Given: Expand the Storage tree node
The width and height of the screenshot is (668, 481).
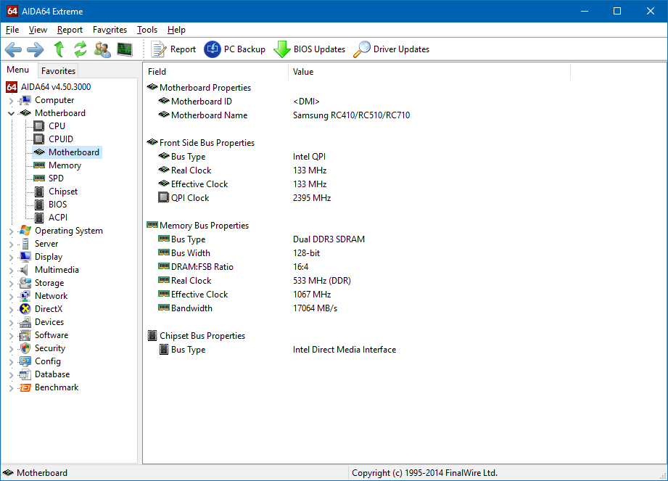Looking at the screenshot, I should click(x=12, y=284).
